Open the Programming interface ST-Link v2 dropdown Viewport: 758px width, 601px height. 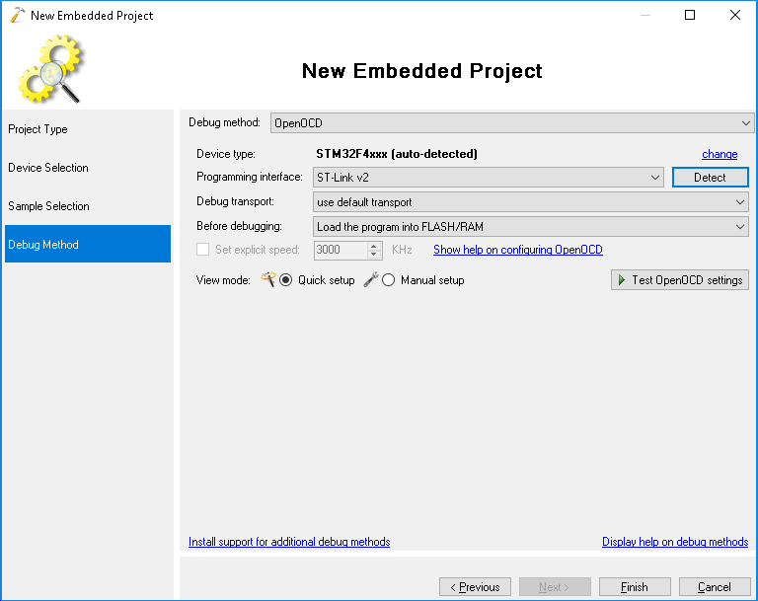tap(489, 177)
